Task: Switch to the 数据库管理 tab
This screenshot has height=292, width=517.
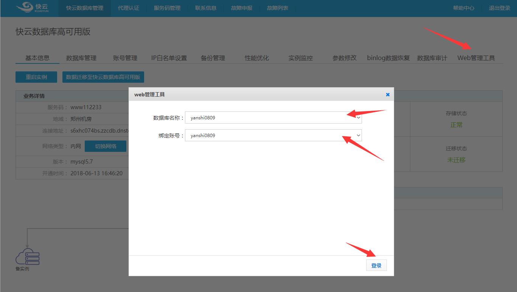Action: click(x=81, y=58)
